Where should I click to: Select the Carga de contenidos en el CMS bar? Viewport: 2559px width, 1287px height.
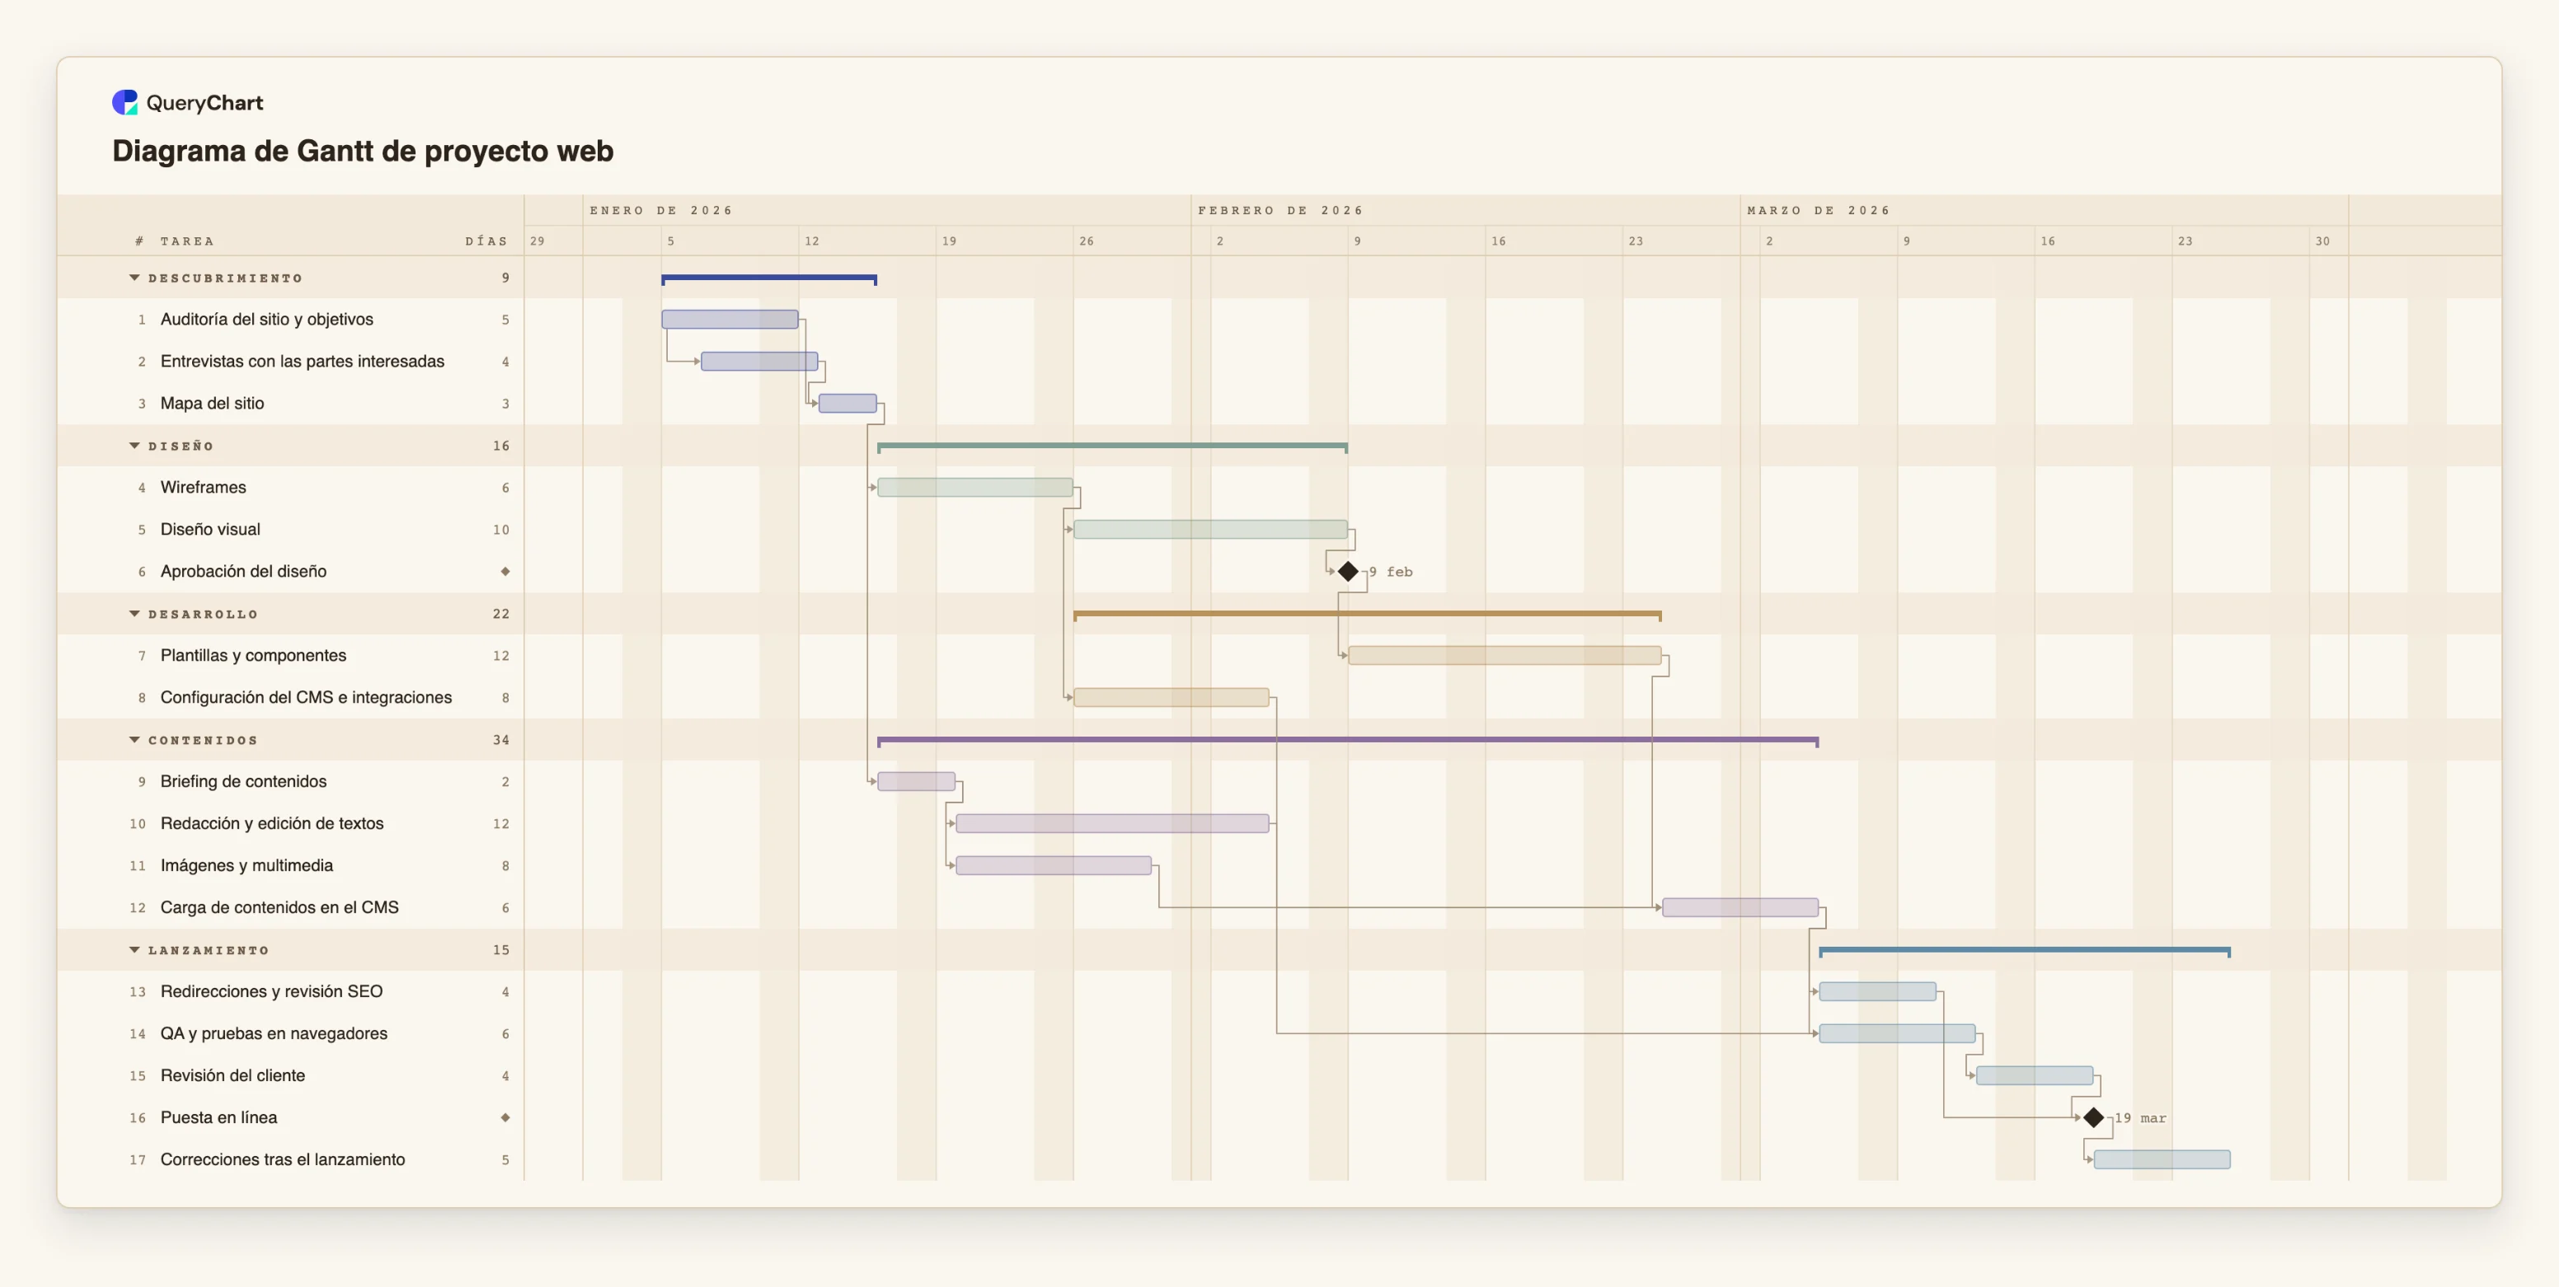(x=1740, y=908)
